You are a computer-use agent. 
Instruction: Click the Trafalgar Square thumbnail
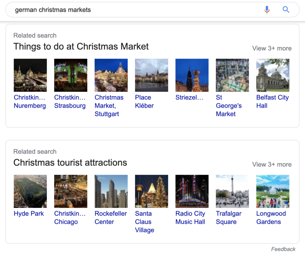coord(232,191)
